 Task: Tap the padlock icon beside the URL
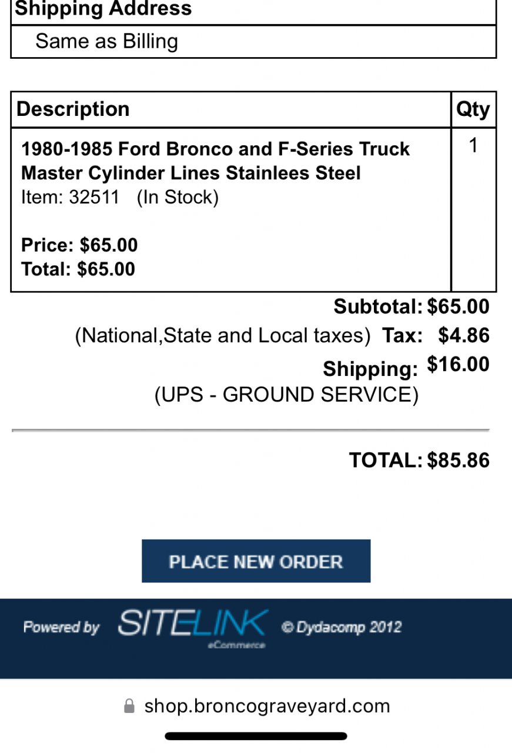point(129,706)
